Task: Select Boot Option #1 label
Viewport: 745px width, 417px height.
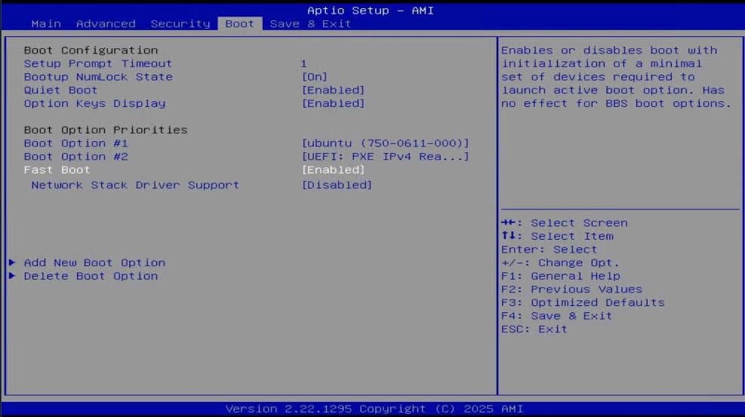Action: [x=76, y=143]
